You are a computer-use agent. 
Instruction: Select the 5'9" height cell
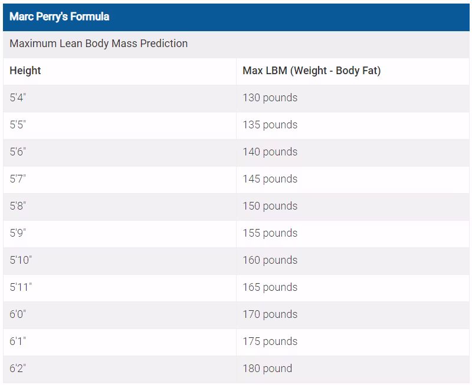[120, 234]
